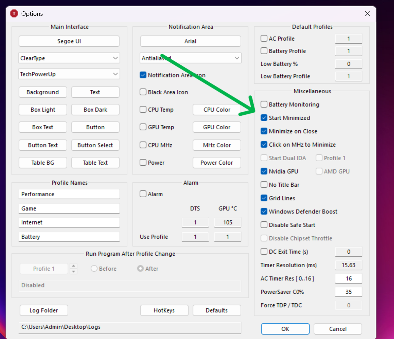
Task: Expand the Antialiased dropdown in Notification Area
Action: (x=190, y=58)
